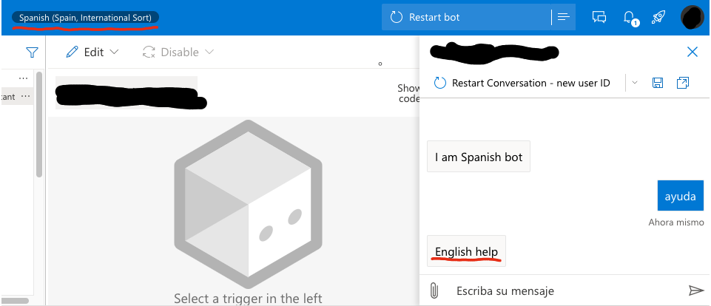
Task: Click the attach file paperclip icon
Action: tap(434, 290)
